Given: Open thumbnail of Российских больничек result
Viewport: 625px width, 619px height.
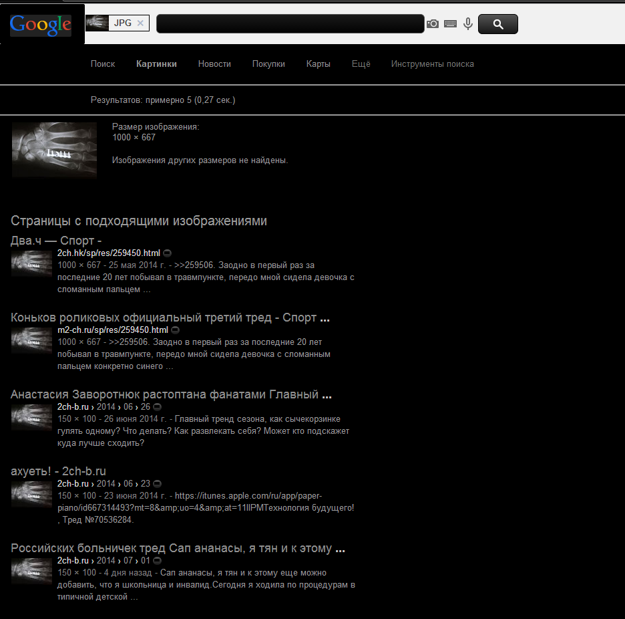Looking at the screenshot, I should tap(31, 571).
